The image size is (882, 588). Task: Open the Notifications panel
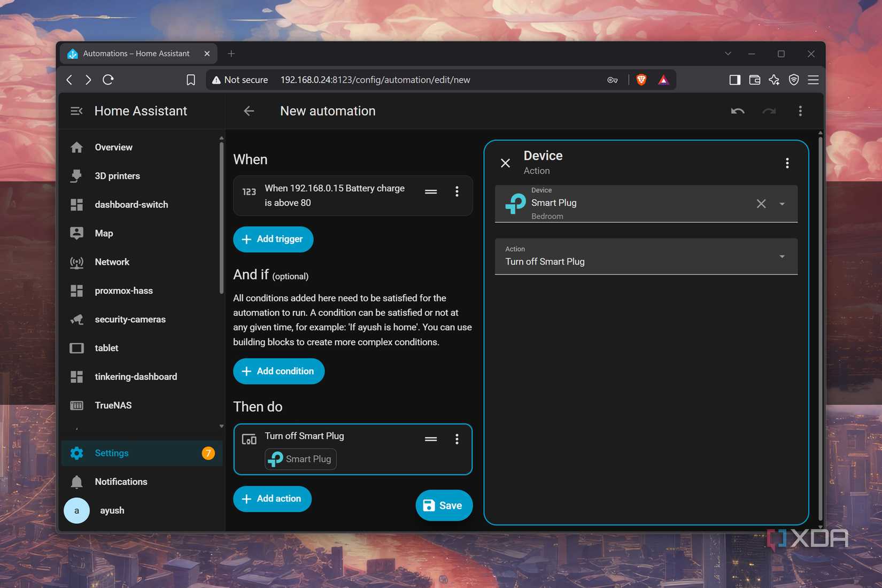pos(142,482)
